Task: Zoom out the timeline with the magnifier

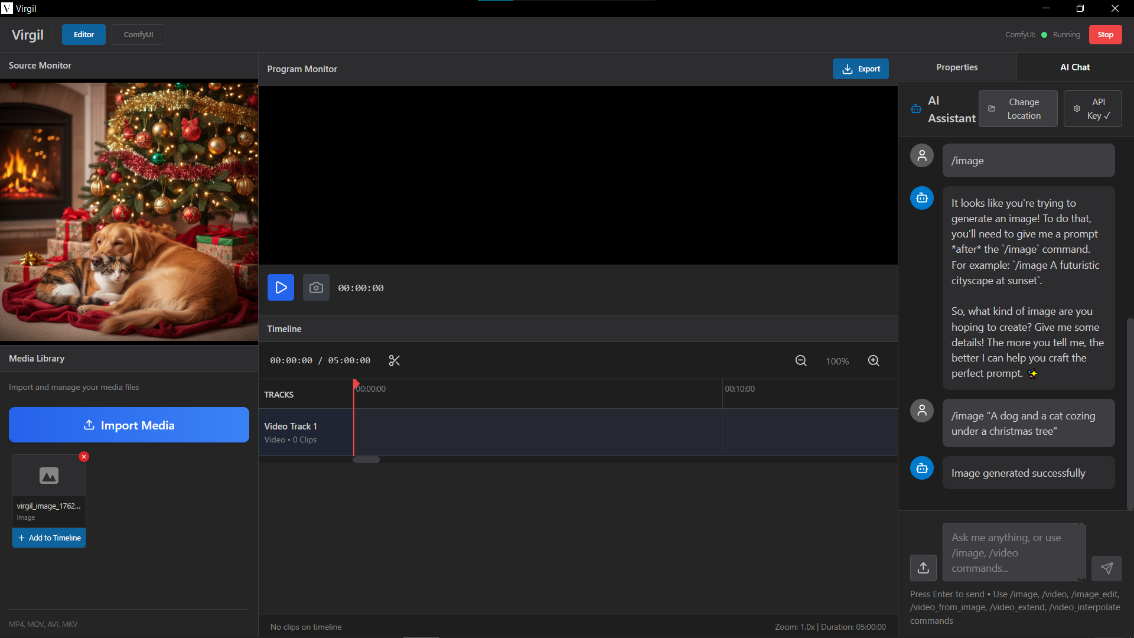Action: pos(801,361)
